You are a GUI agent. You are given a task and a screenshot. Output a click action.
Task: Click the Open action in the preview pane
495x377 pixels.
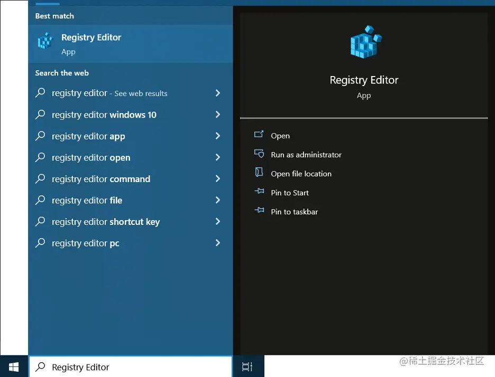280,136
